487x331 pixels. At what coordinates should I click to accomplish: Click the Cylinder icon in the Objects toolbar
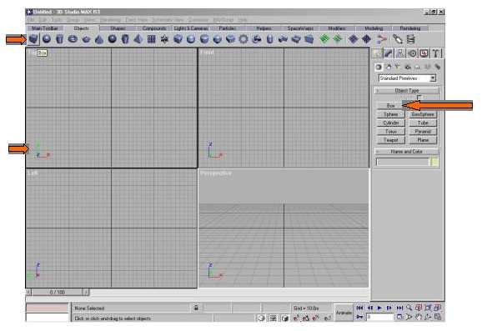60,39
